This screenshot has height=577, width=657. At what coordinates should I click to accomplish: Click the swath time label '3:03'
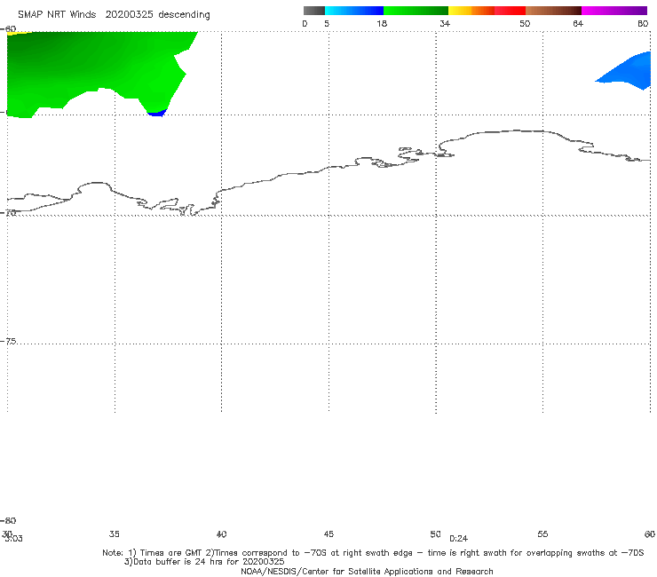coord(14,539)
